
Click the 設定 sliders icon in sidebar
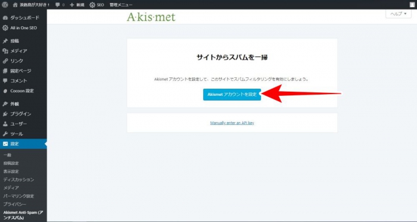(5, 144)
